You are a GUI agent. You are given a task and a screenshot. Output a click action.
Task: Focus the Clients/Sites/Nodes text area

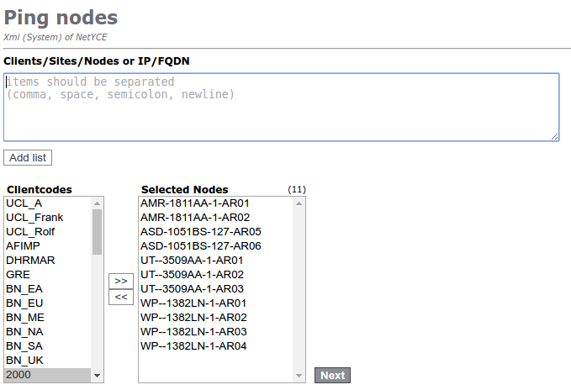tap(281, 107)
